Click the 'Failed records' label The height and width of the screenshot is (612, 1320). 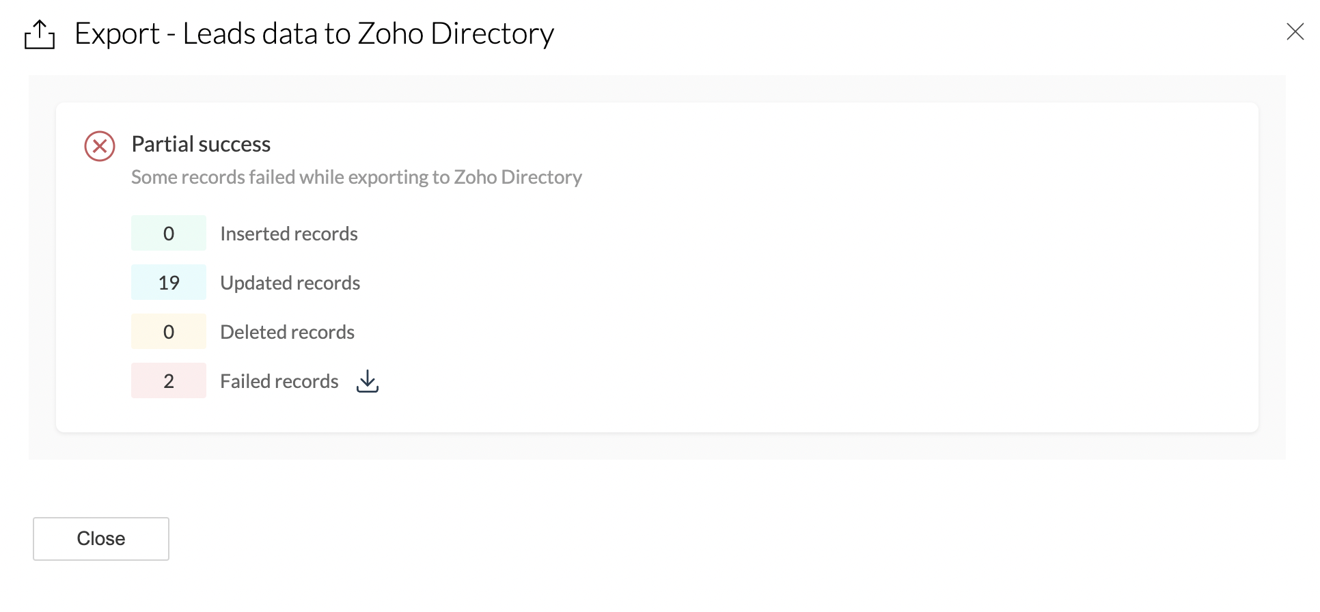(279, 381)
